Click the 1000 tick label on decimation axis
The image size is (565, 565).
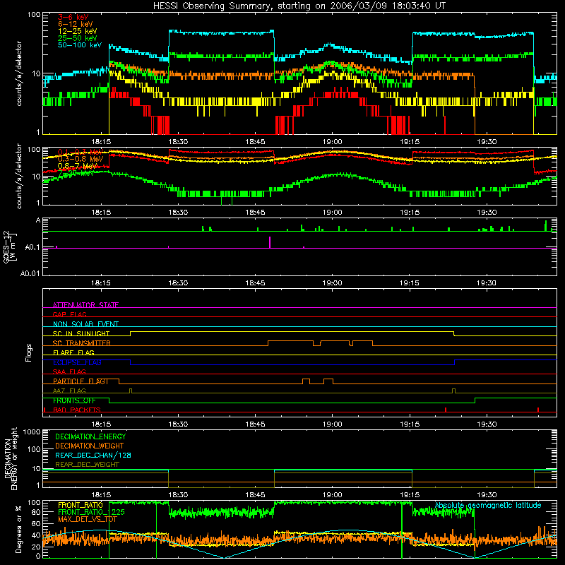pos(32,432)
